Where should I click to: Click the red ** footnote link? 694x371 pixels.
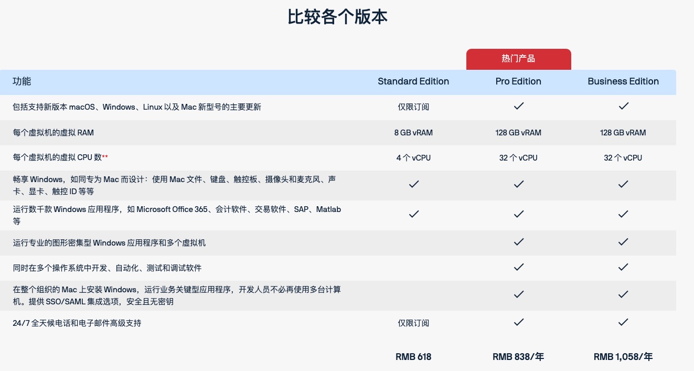(105, 155)
